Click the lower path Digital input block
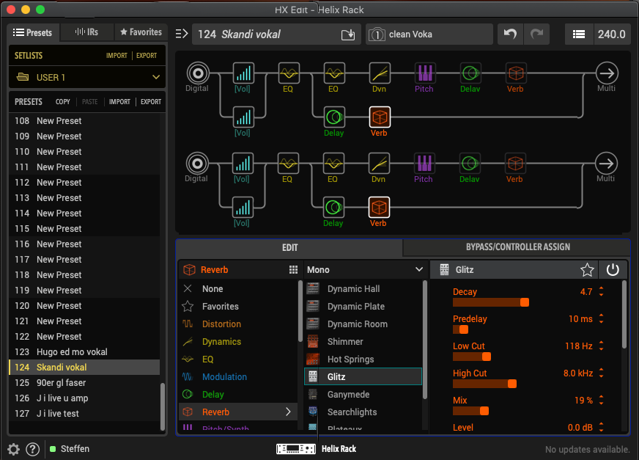 click(x=197, y=164)
